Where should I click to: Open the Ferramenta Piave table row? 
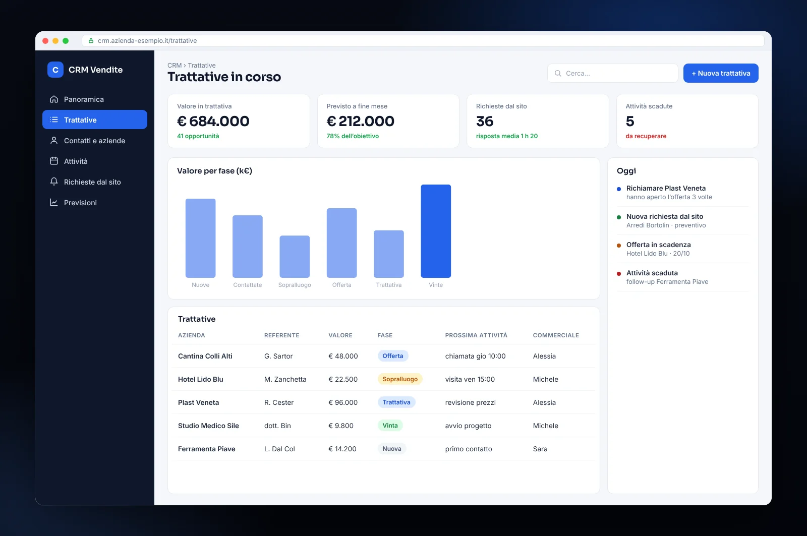[x=384, y=449]
